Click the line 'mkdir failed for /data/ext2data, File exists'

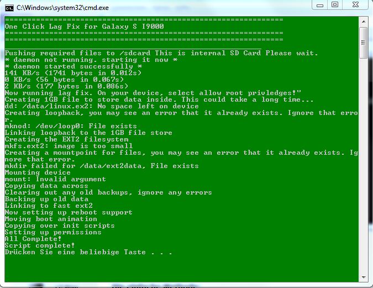pos(102,166)
